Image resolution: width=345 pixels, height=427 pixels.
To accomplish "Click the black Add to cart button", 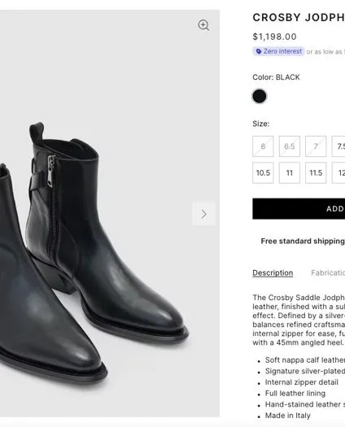I will 299,209.
